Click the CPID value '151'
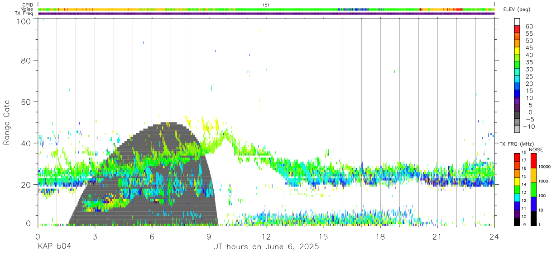The width and height of the screenshot is (556, 256). (266, 5)
